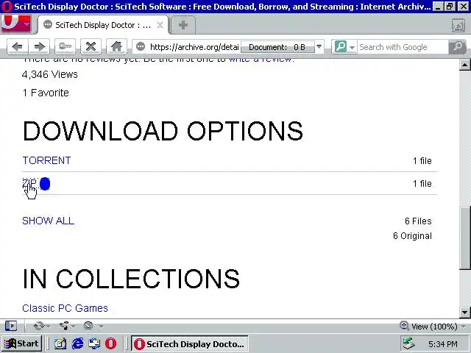Click the Document 0 B loading progress bar

[277, 47]
